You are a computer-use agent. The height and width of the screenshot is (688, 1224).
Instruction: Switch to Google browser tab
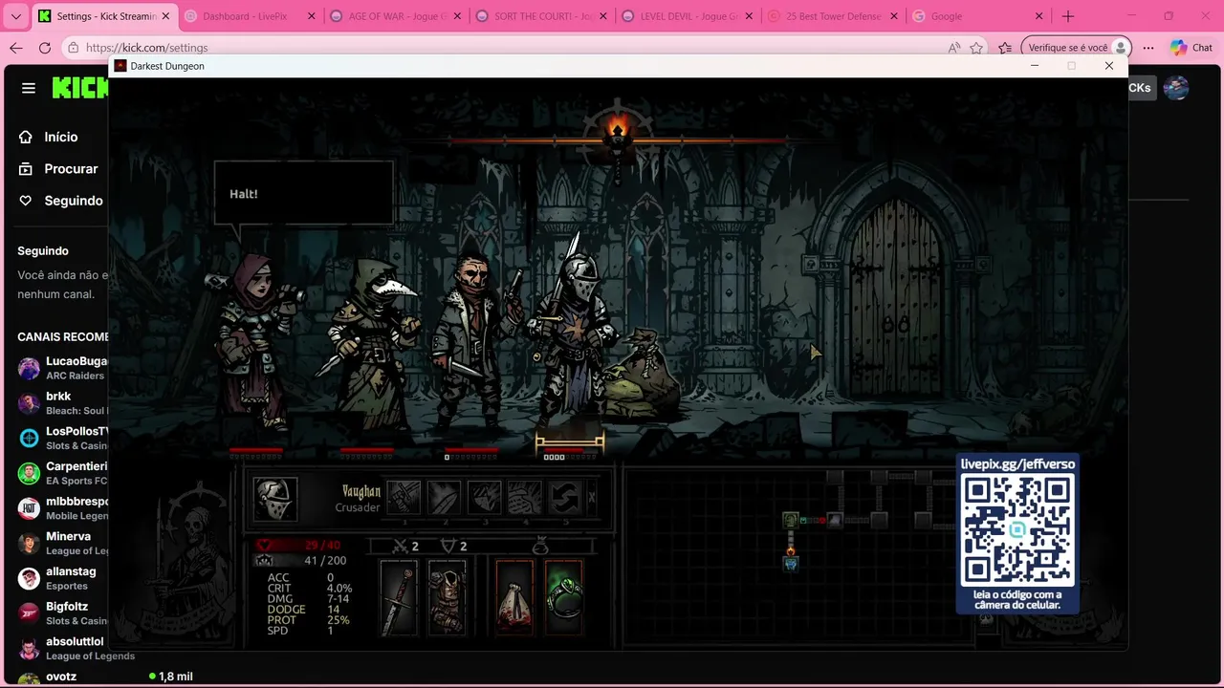pos(979,16)
